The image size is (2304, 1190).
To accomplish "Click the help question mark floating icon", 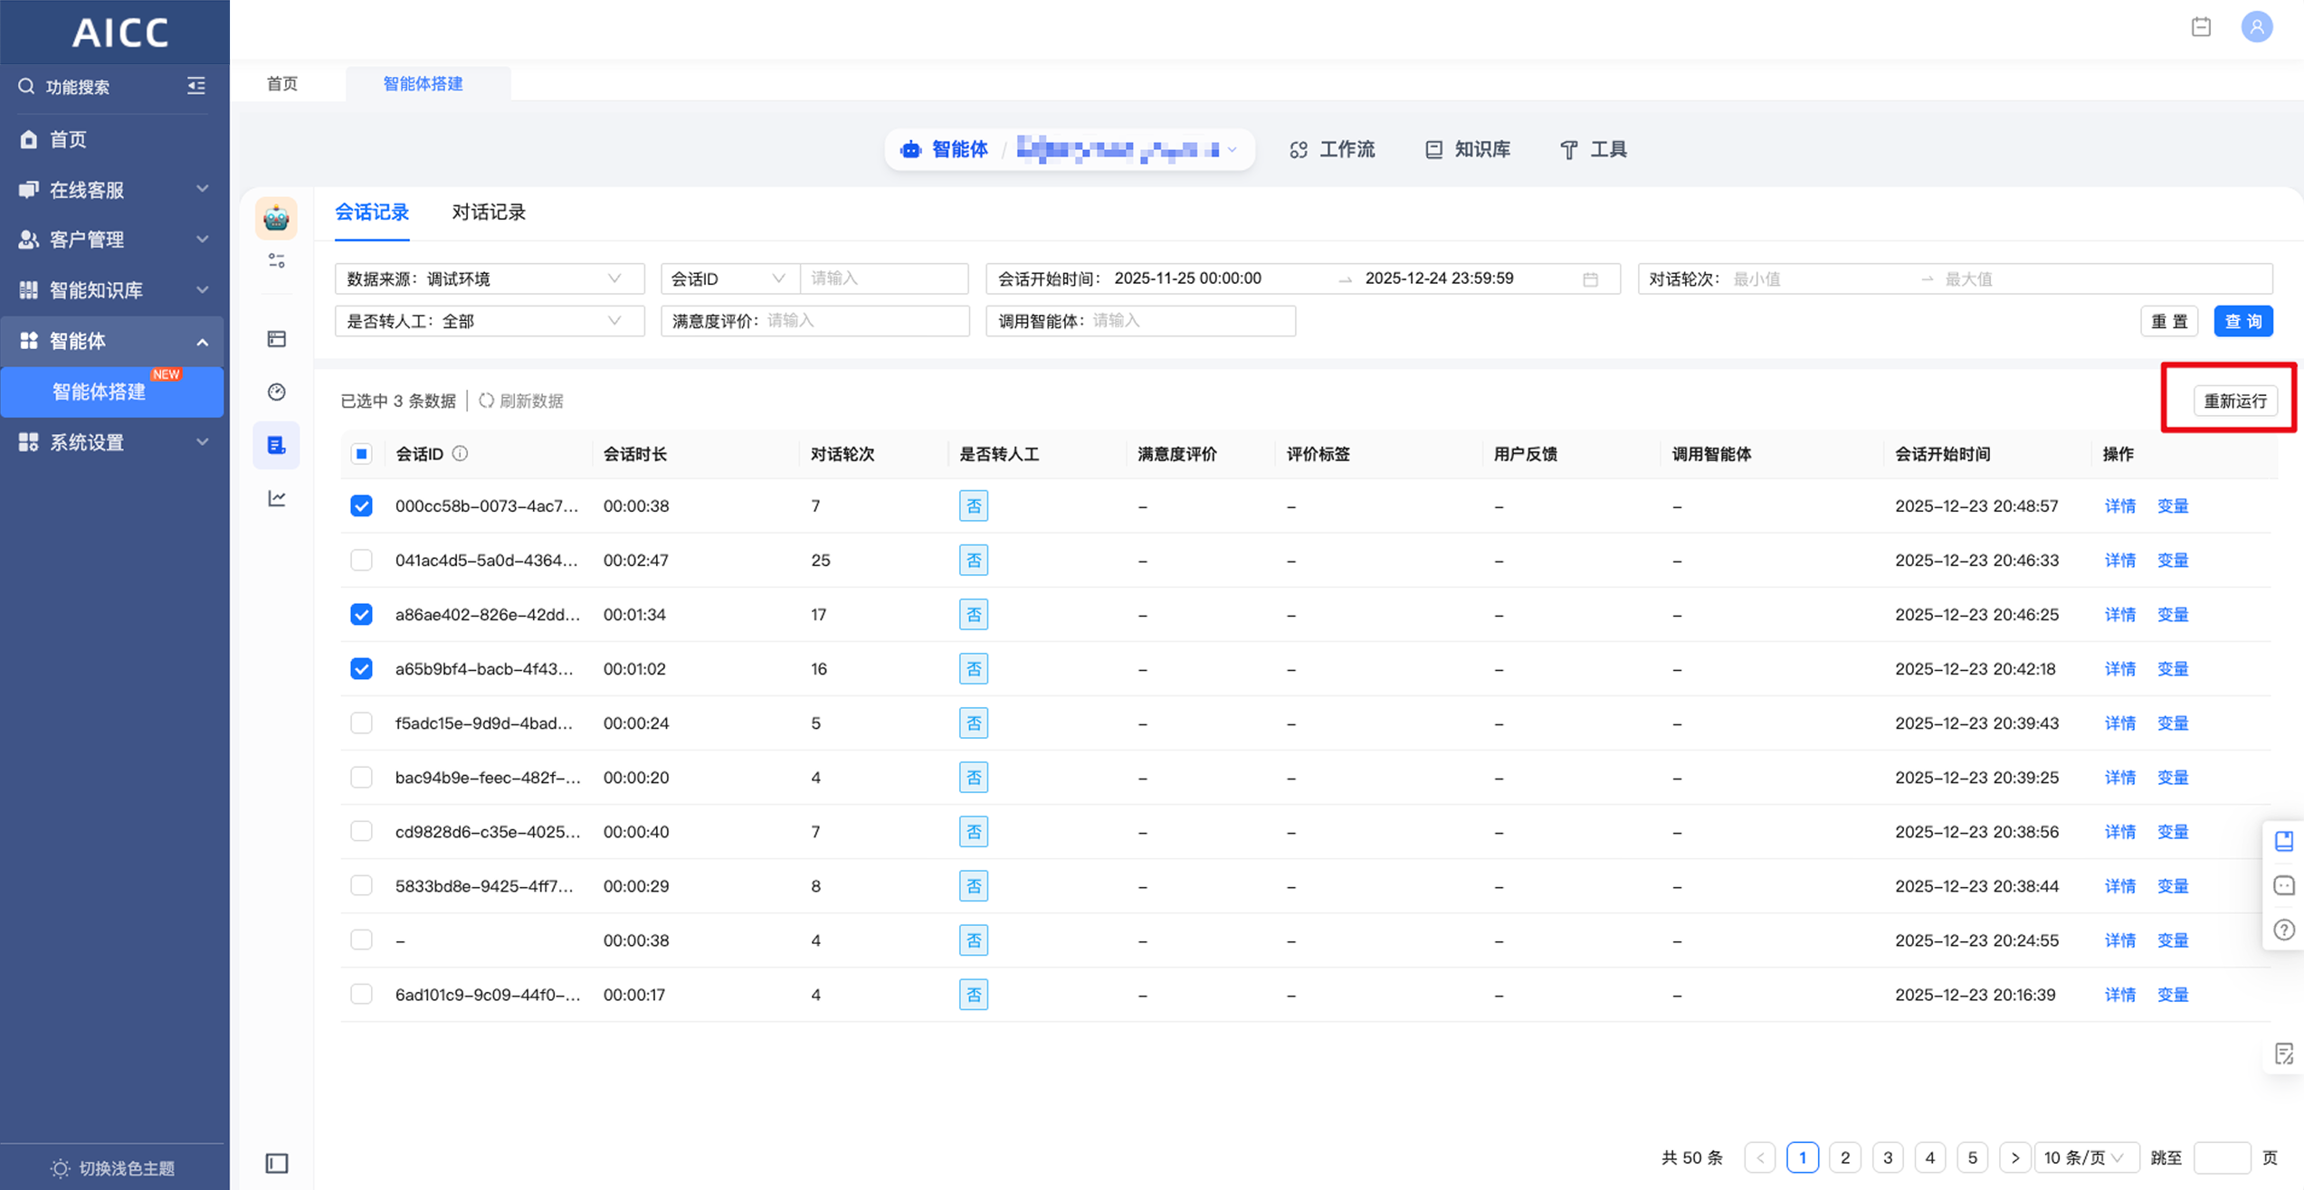I will [2284, 930].
